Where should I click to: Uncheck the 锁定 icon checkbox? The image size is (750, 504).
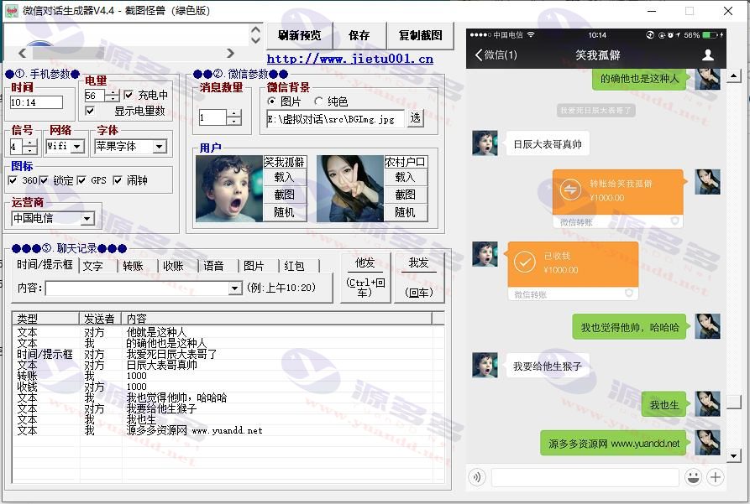coord(44,180)
